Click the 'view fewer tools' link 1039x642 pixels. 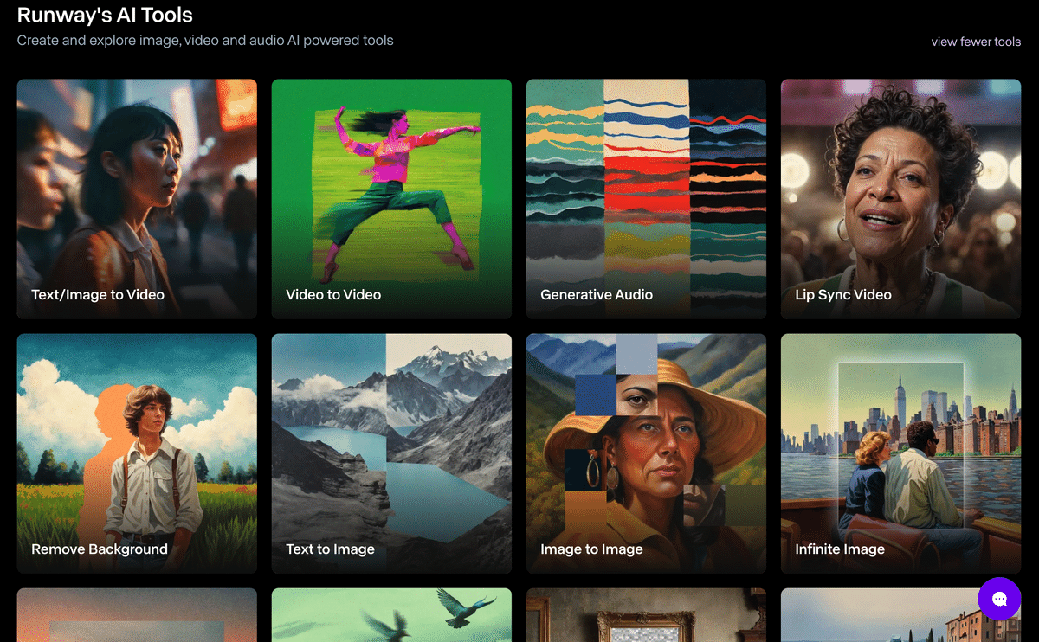point(976,42)
